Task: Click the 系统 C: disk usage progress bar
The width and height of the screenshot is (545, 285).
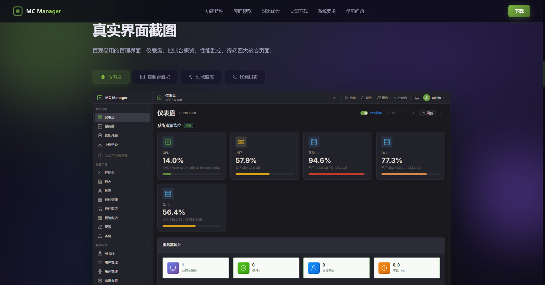Action: pyautogui.click(x=338, y=174)
